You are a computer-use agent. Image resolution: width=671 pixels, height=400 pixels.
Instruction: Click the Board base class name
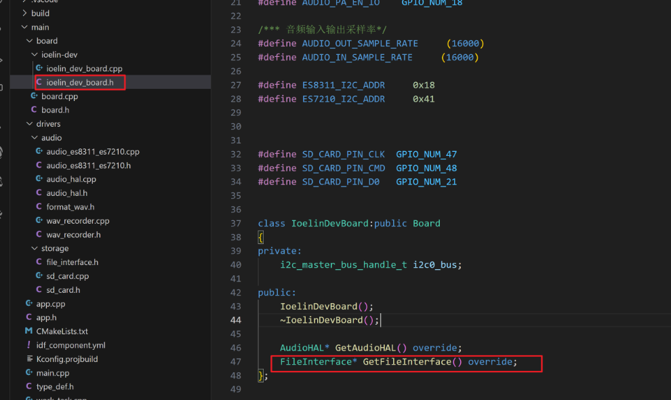[x=426, y=223]
